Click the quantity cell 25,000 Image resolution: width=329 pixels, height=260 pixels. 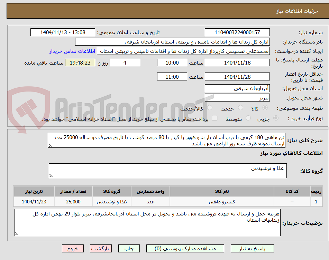(x=73, y=202)
